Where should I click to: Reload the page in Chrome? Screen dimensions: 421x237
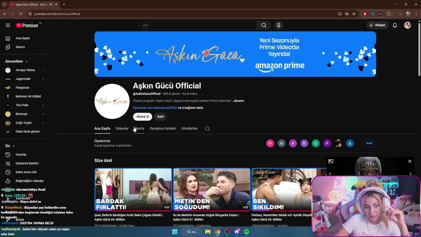click(20, 14)
